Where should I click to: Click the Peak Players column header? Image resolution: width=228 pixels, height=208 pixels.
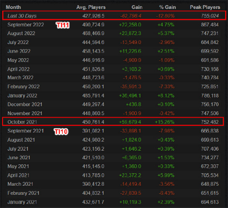(x=205, y=7)
